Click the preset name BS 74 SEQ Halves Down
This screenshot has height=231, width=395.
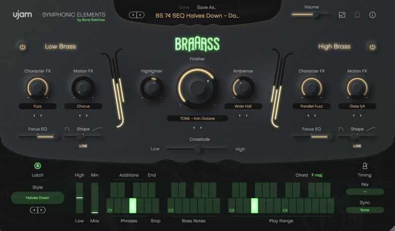(197, 16)
